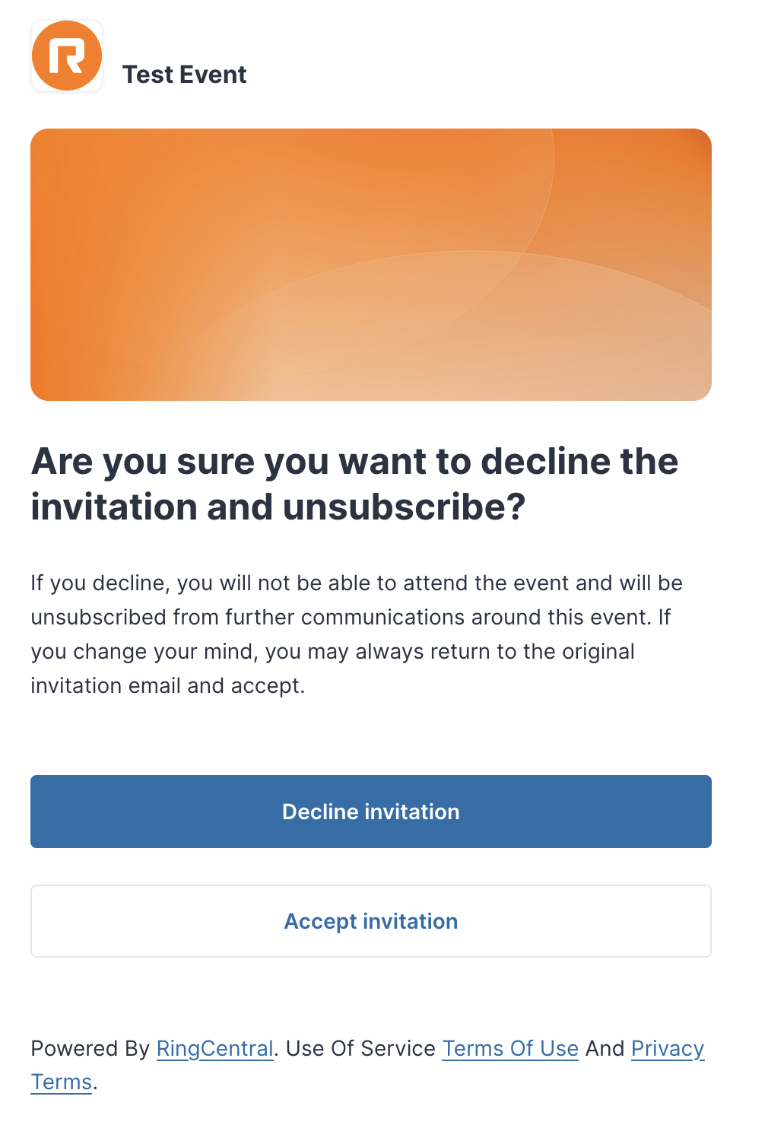Click the Powered By footer text
This screenshot has height=1144, width=768.
point(90,1048)
